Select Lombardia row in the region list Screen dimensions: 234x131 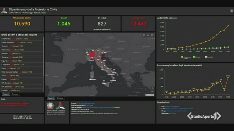[21, 39]
